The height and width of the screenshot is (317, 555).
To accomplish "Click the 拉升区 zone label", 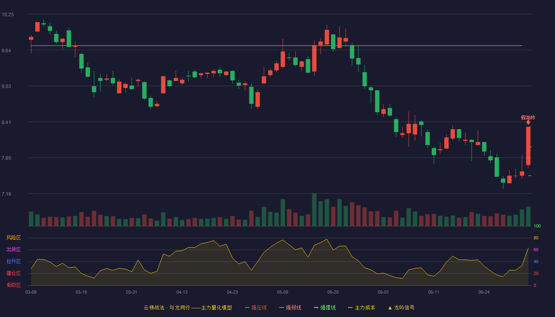I will click(x=13, y=262).
